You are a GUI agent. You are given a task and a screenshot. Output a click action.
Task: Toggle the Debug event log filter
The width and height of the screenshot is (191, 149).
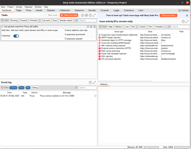[35, 88]
